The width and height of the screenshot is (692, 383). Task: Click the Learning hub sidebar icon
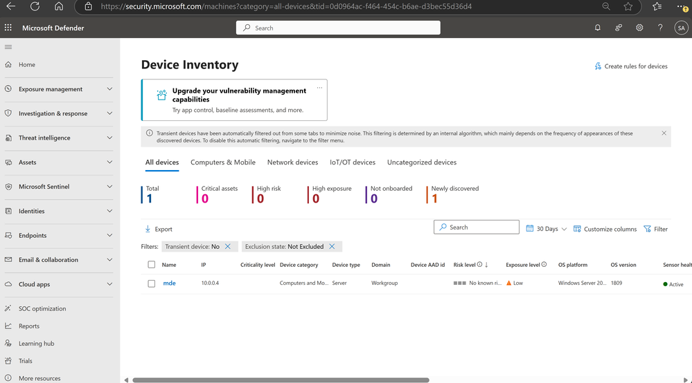pyautogui.click(x=8, y=344)
